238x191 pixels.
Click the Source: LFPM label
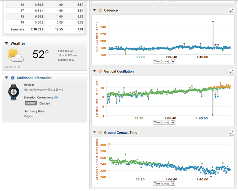[x=12, y=67]
